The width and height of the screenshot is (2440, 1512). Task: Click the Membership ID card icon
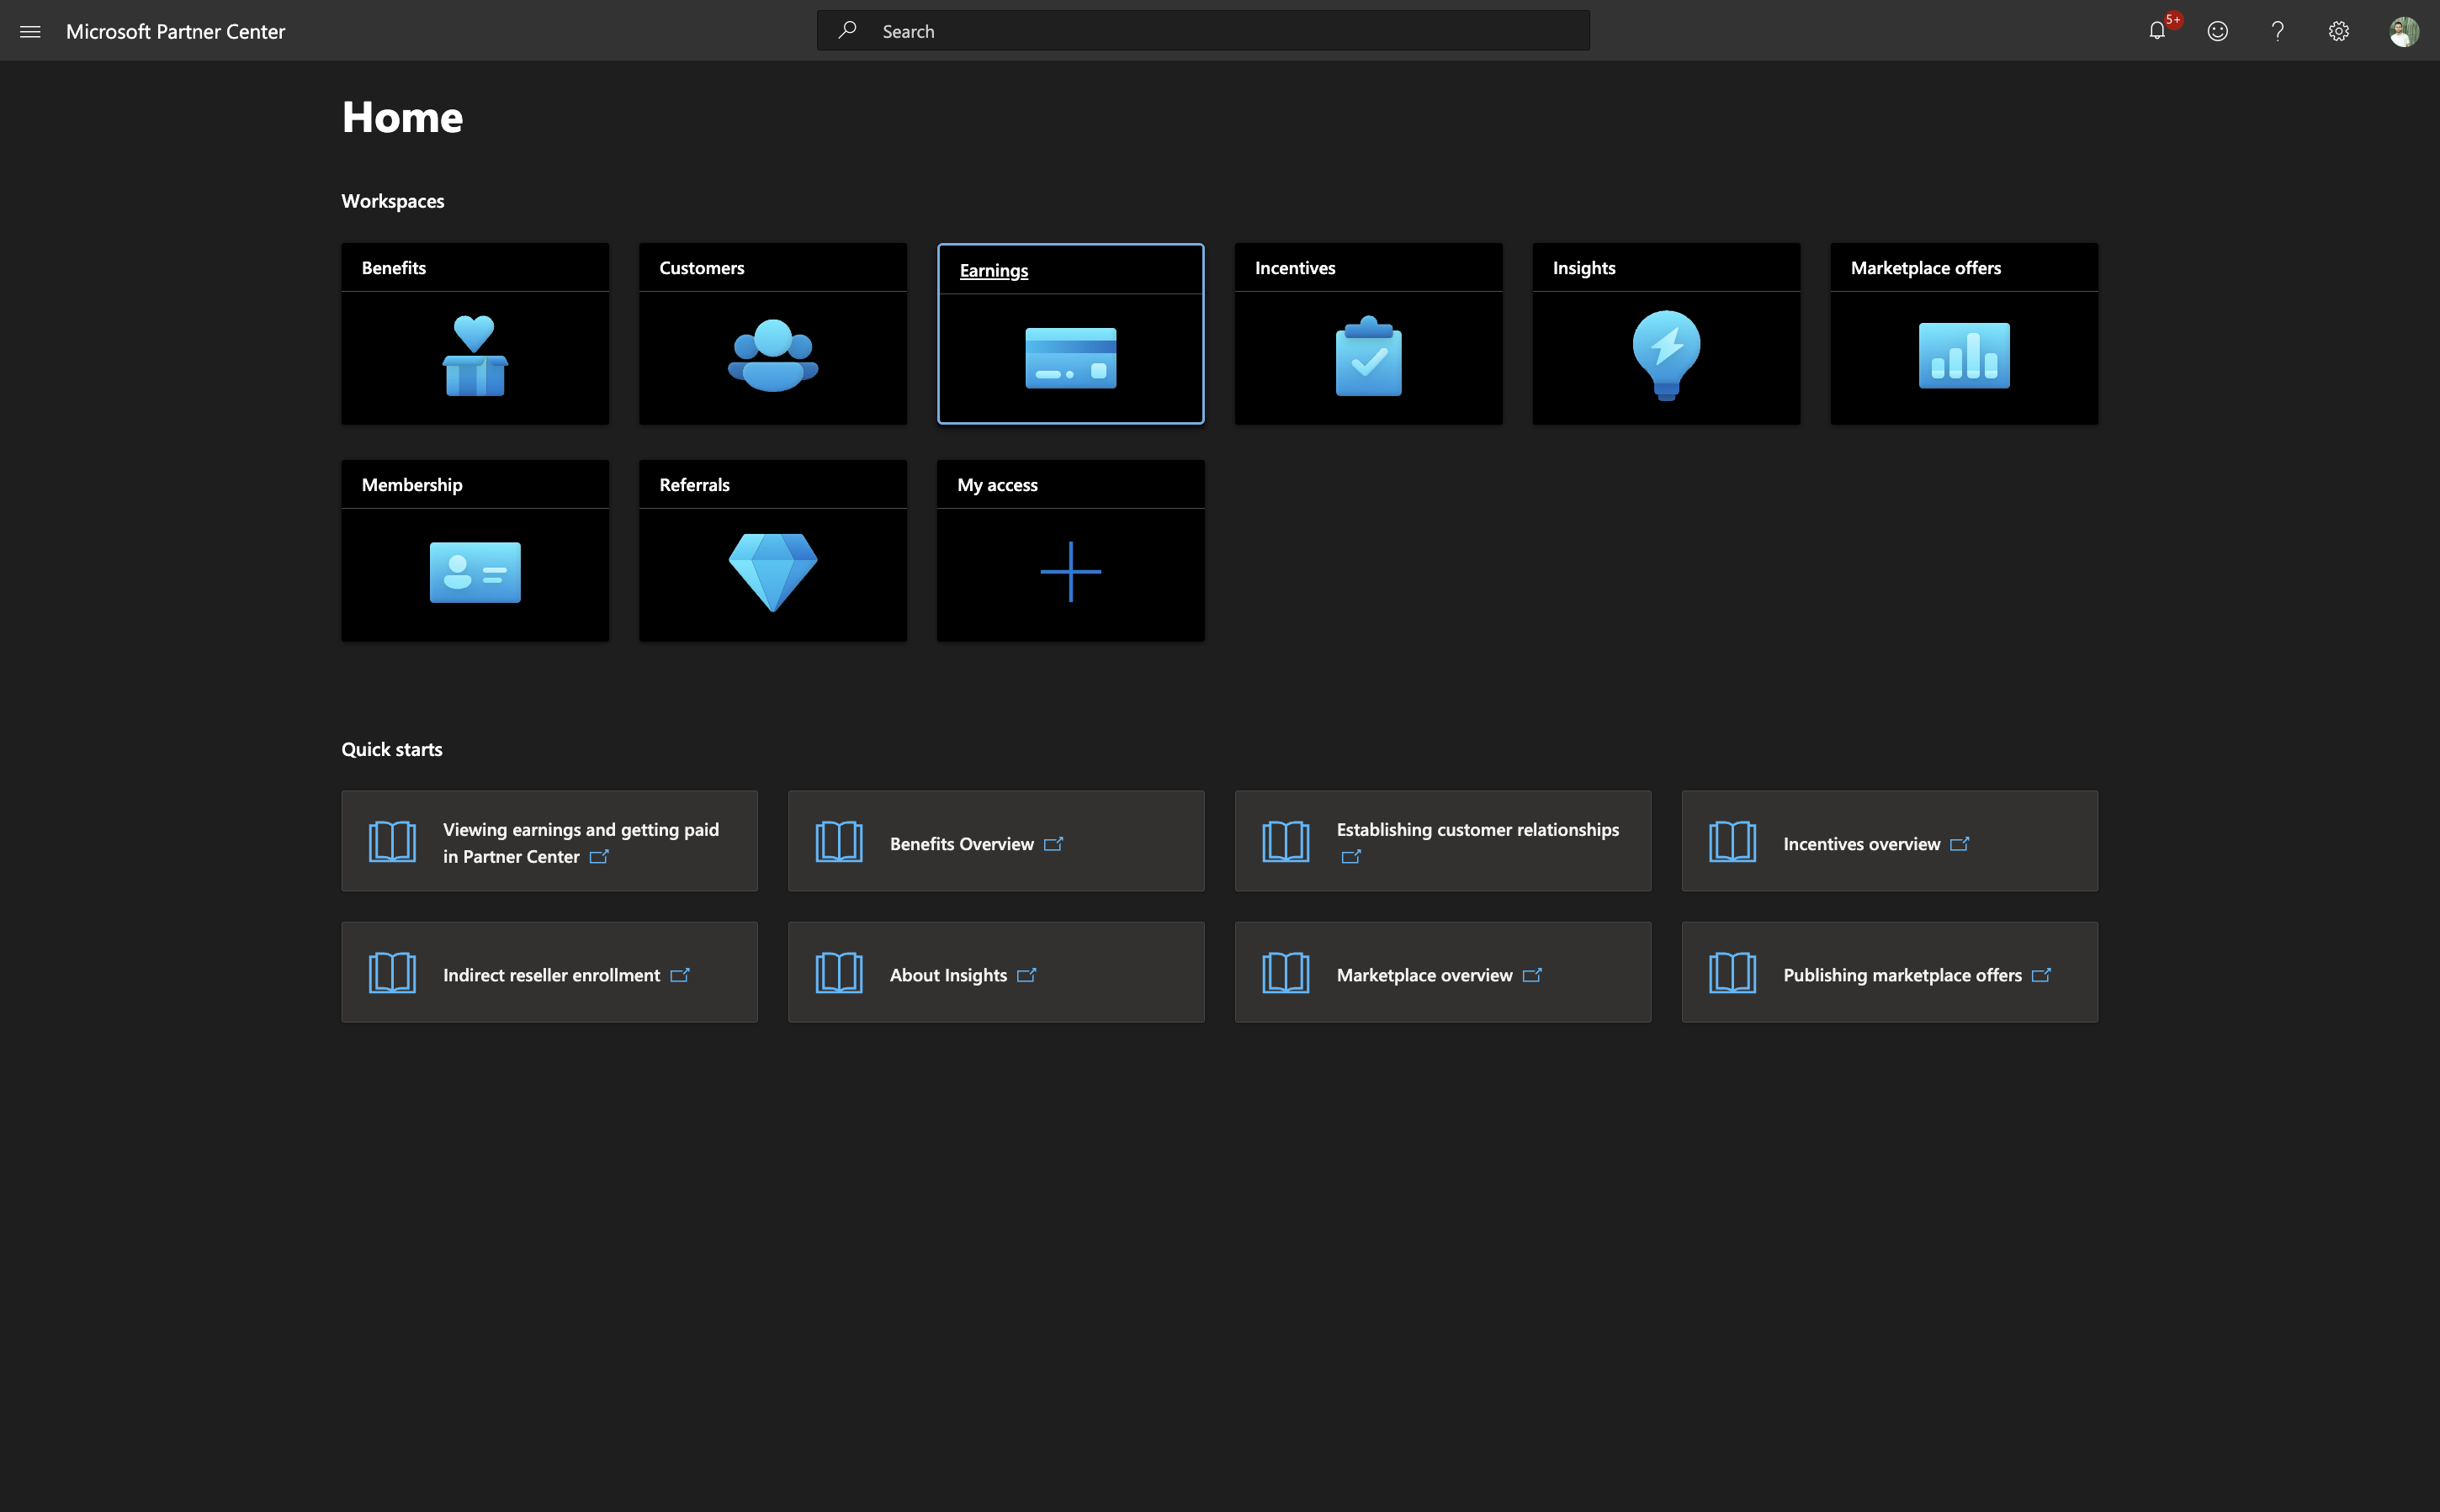[475, 573]
